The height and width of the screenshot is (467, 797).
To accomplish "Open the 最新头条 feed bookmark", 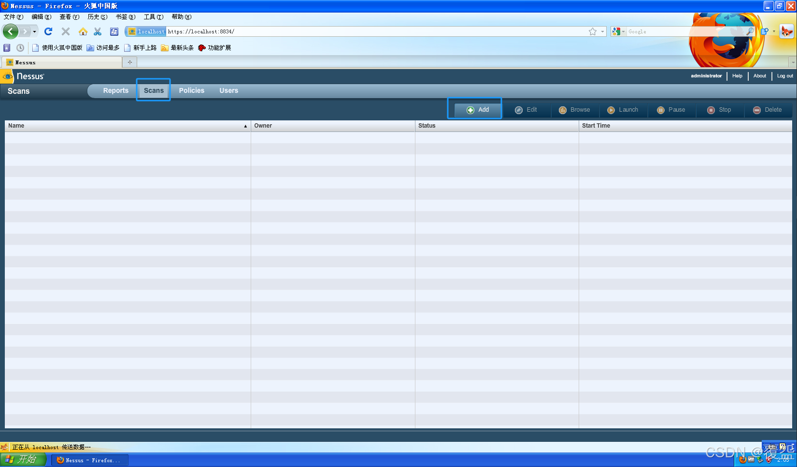I will (x=177, y=48).
